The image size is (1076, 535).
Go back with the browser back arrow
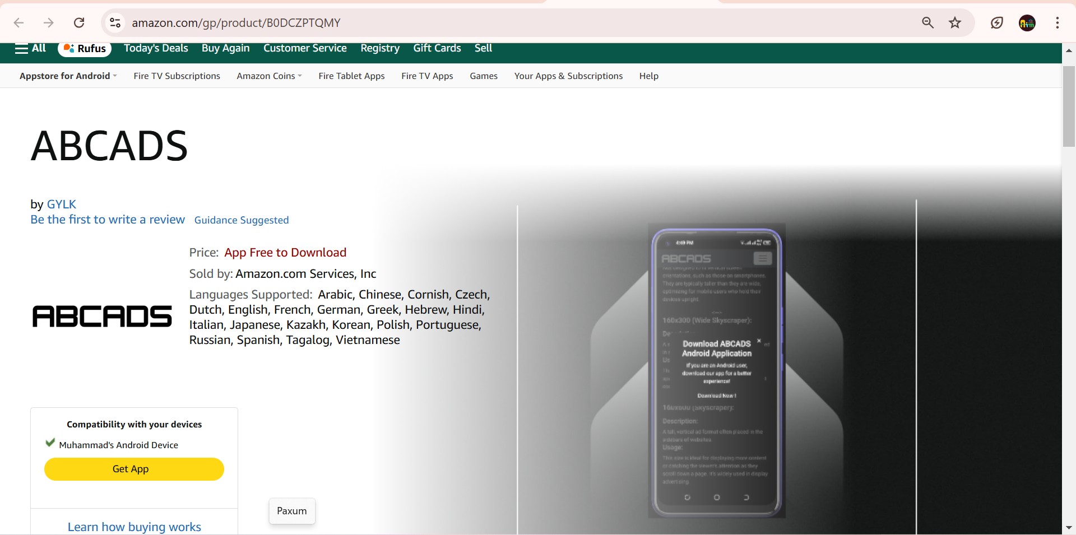click(18, 23)
